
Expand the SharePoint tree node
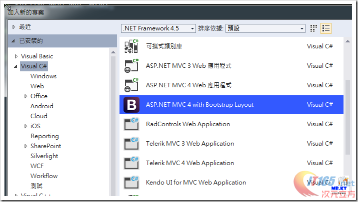[x=25, y=146]
